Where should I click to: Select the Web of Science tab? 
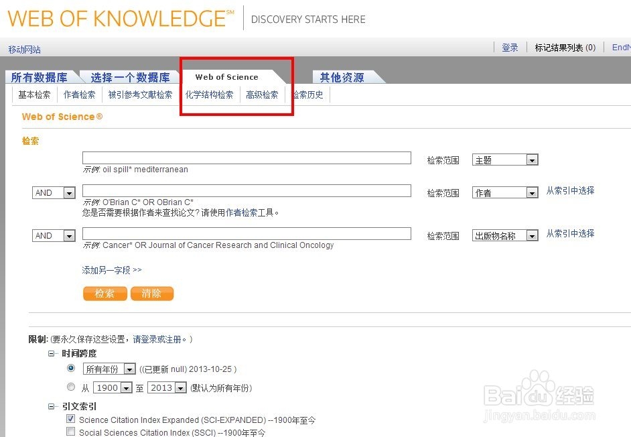coord(226,77)
